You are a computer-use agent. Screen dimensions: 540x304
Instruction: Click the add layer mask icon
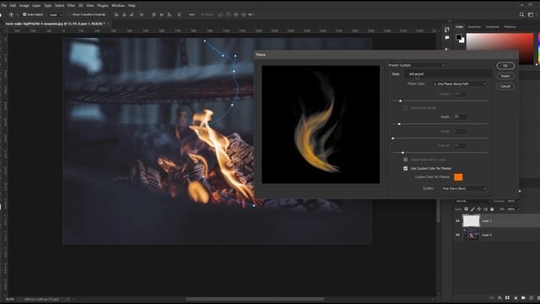pyautogui.click(x=507, y=297)
